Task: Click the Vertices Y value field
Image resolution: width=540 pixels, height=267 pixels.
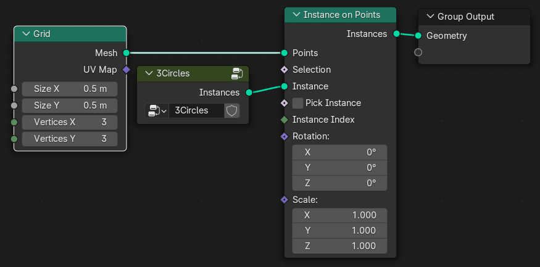Action: [70, 139]
